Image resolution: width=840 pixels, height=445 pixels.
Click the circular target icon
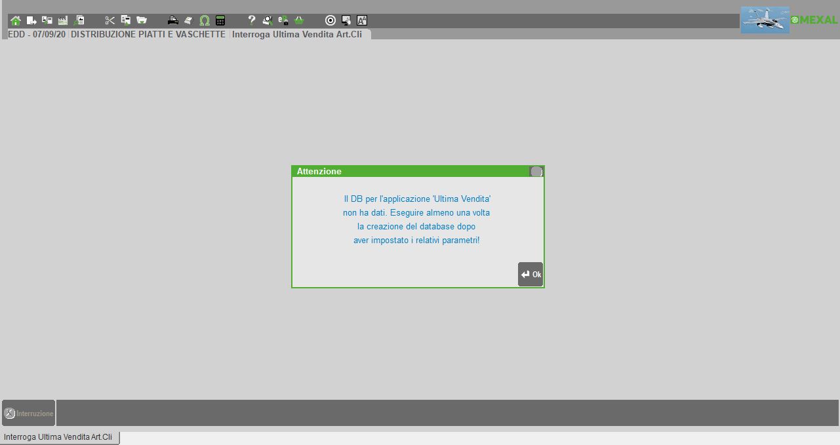pyautogui.click(x=330, y=20)
